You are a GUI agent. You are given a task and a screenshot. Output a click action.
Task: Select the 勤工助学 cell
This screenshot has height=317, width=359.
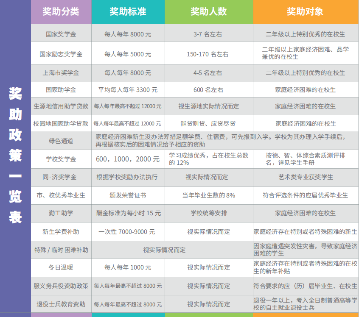[61, 213]
